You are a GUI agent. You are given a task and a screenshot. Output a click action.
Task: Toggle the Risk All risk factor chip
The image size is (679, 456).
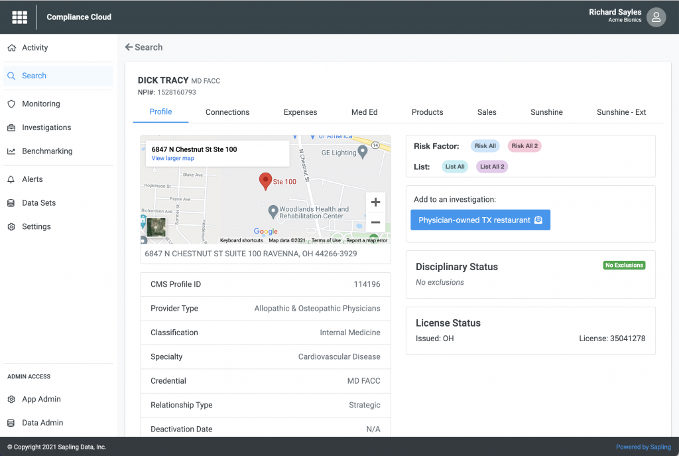485,145
